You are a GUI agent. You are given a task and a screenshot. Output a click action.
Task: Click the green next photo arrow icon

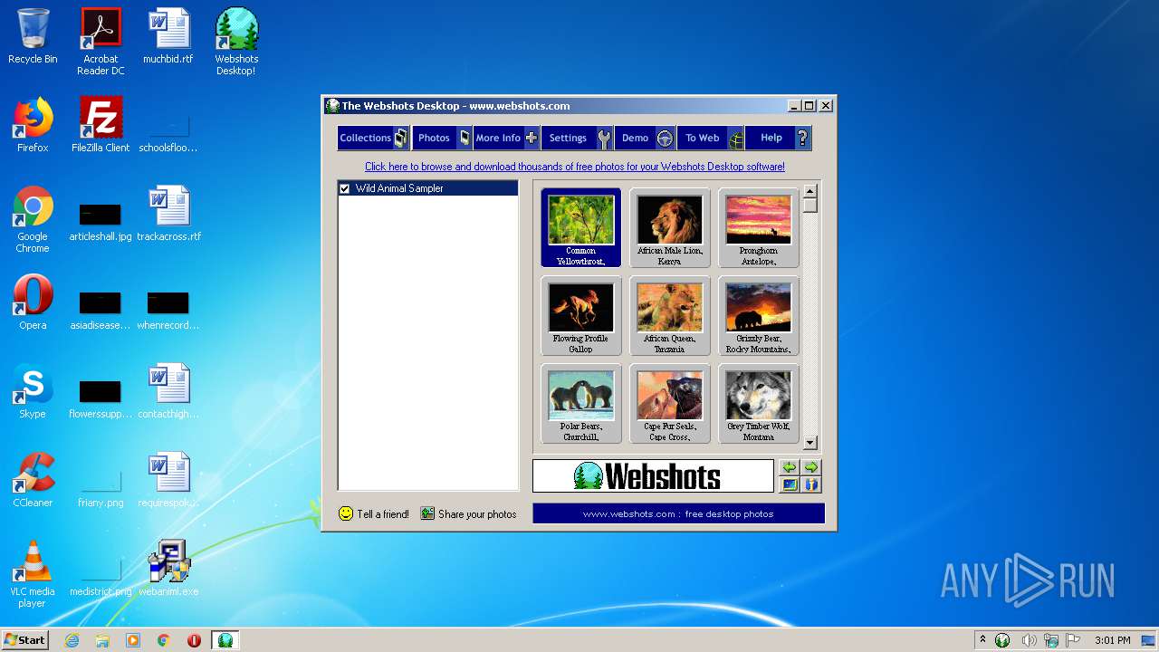tap(811, 467)
